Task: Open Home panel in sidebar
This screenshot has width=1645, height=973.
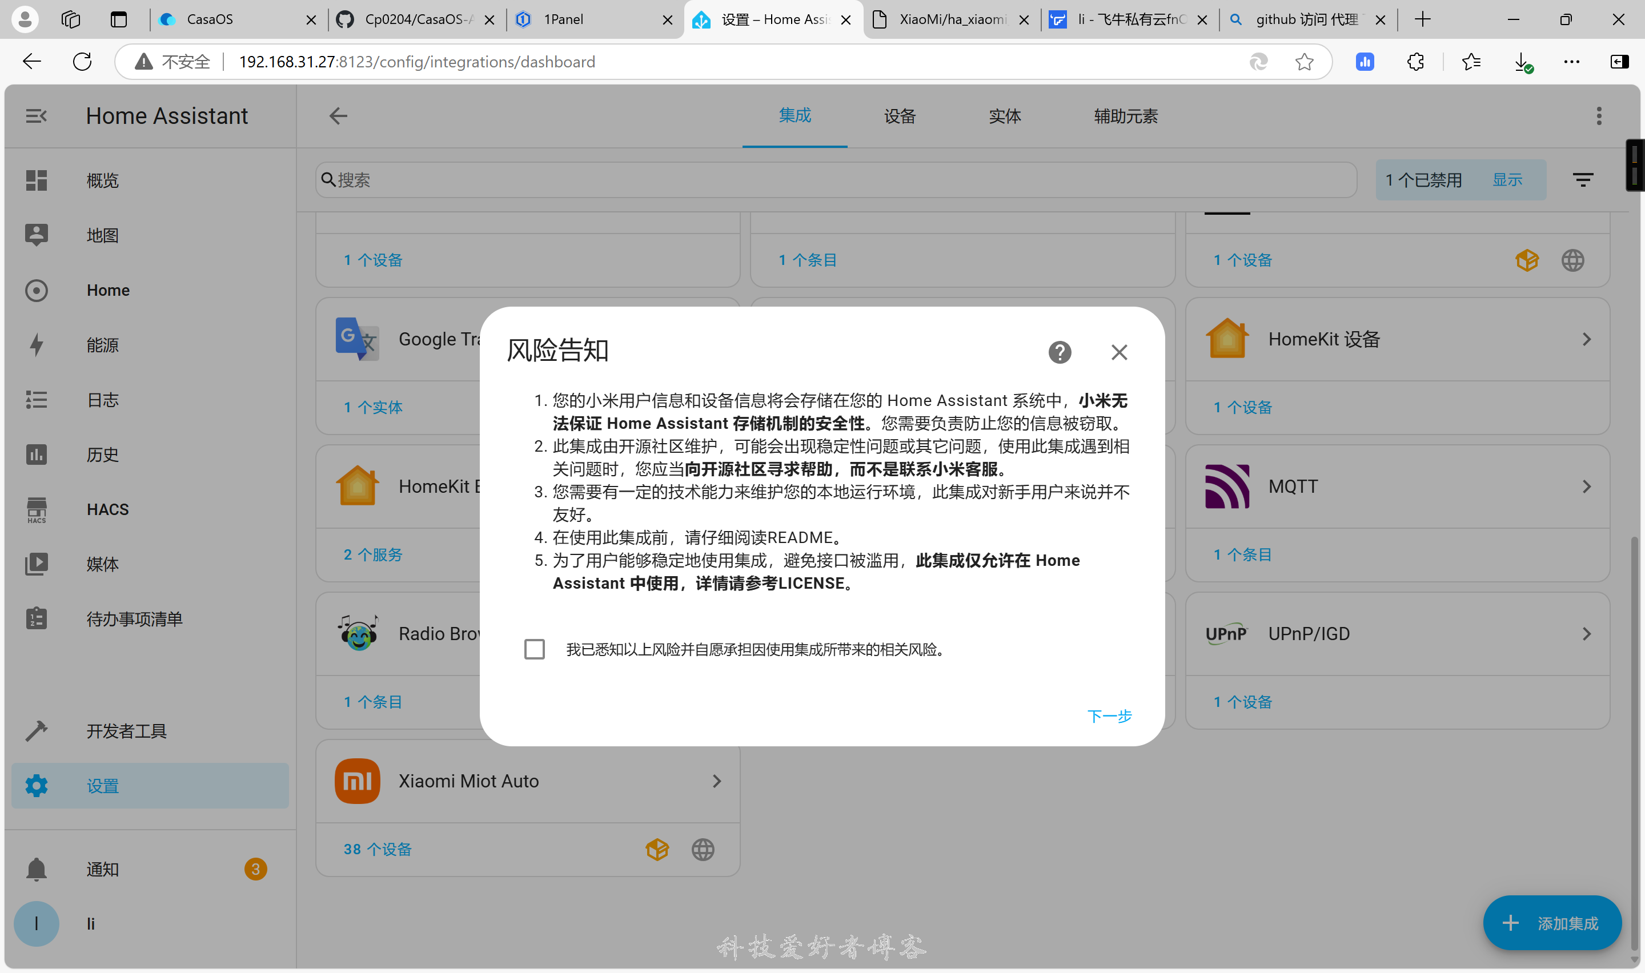Action: [x=150, y=290]
